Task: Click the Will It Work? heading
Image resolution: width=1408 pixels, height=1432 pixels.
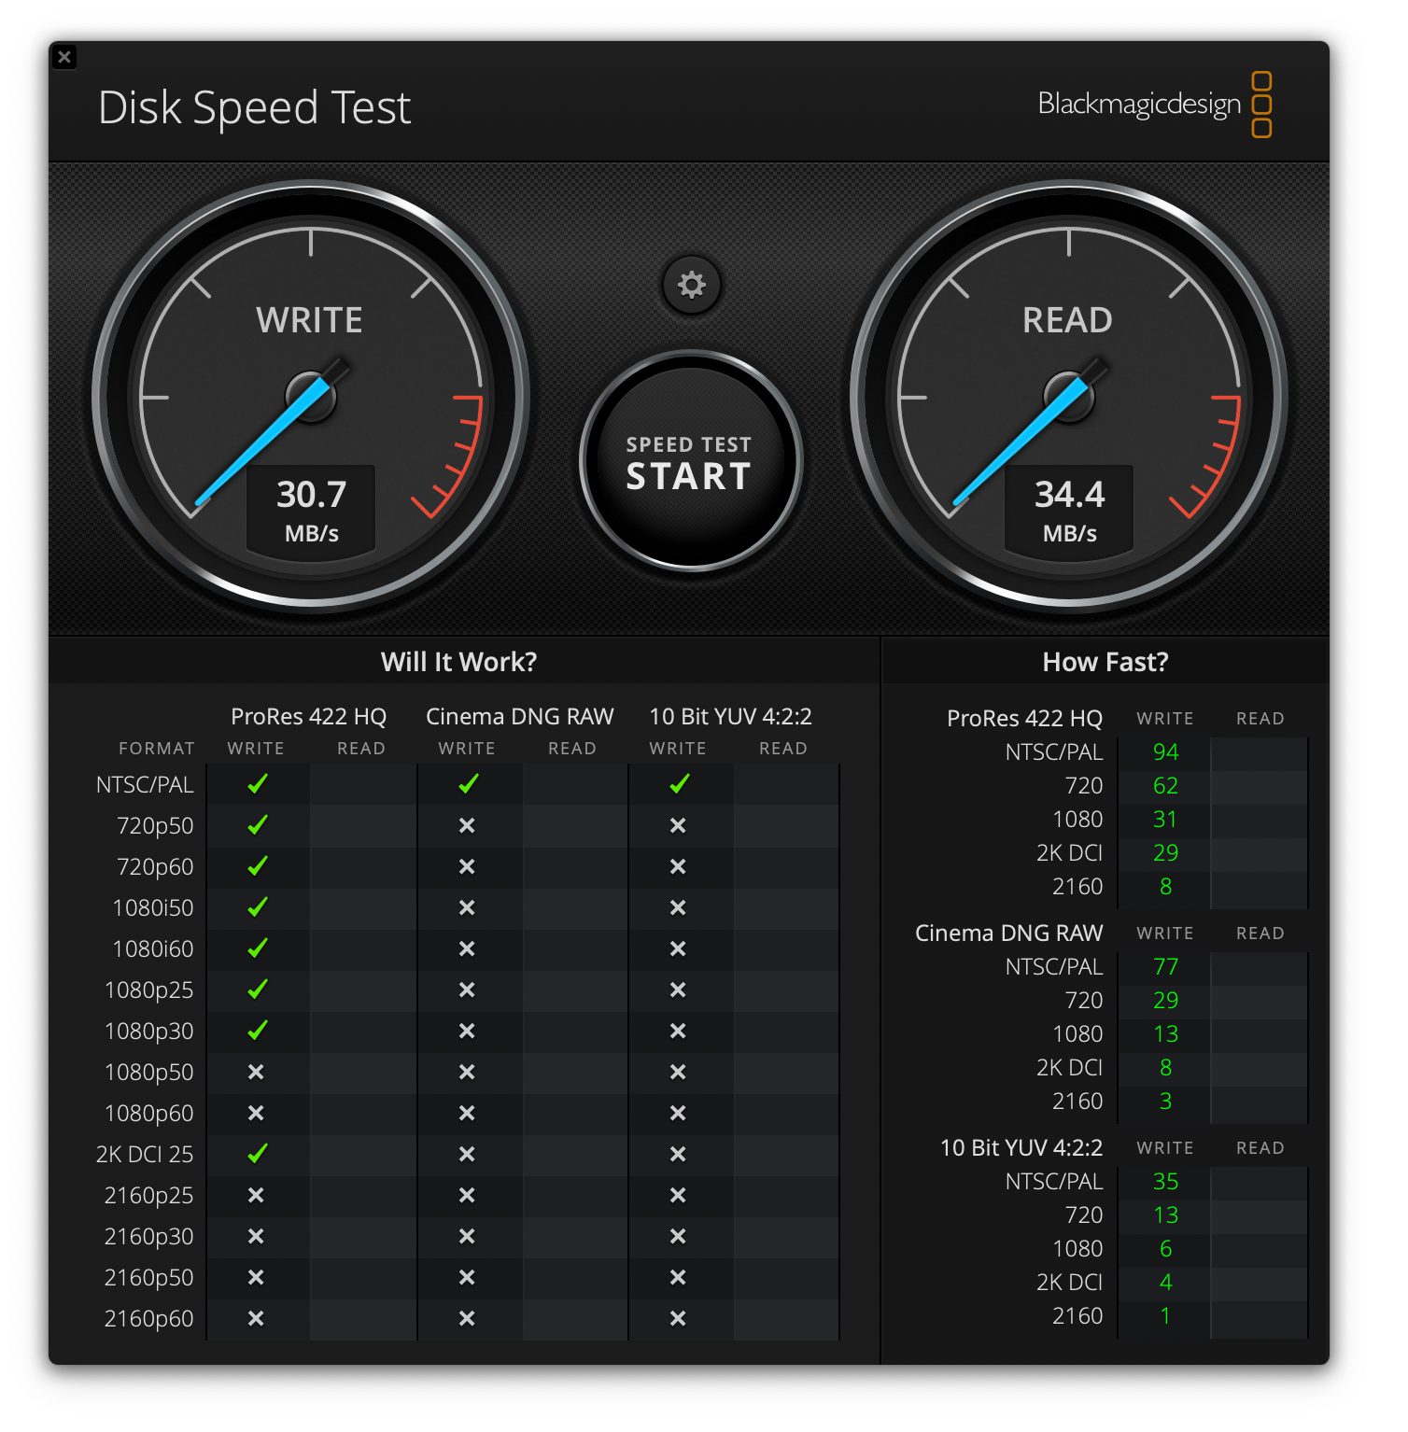Action: pos(458,662)
